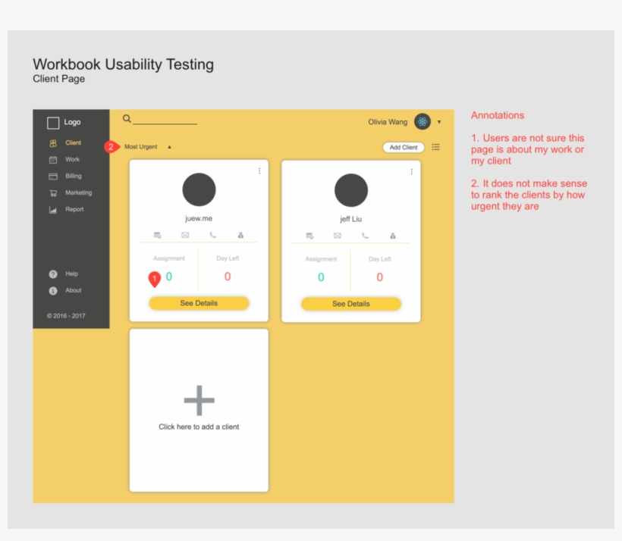Click the calendar icon on jeff Liu card
Screen dimensions: 622x541
point(309,236)
